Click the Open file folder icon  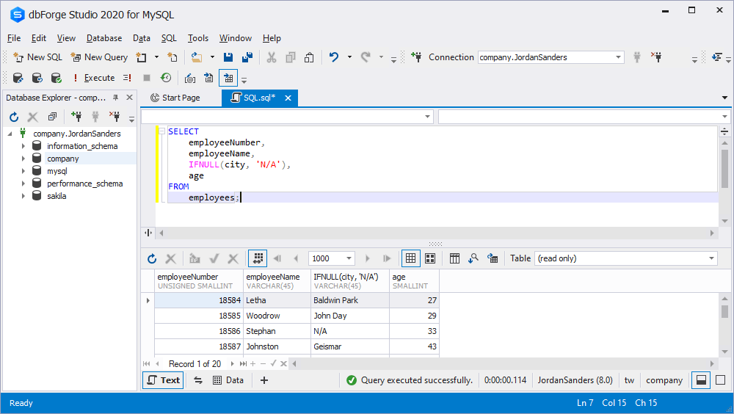[x=197, y=57]
